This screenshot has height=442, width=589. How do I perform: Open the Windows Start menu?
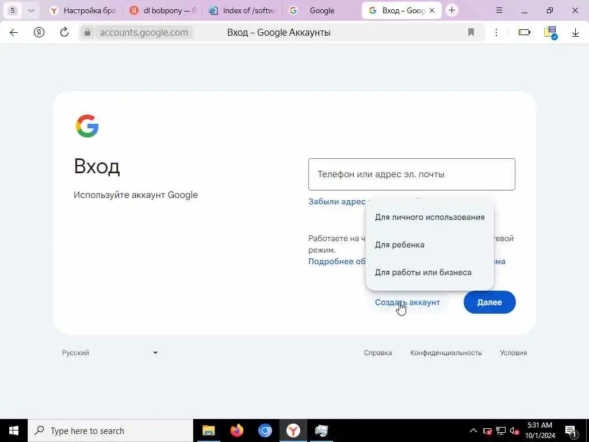click(x=14, y=430)
